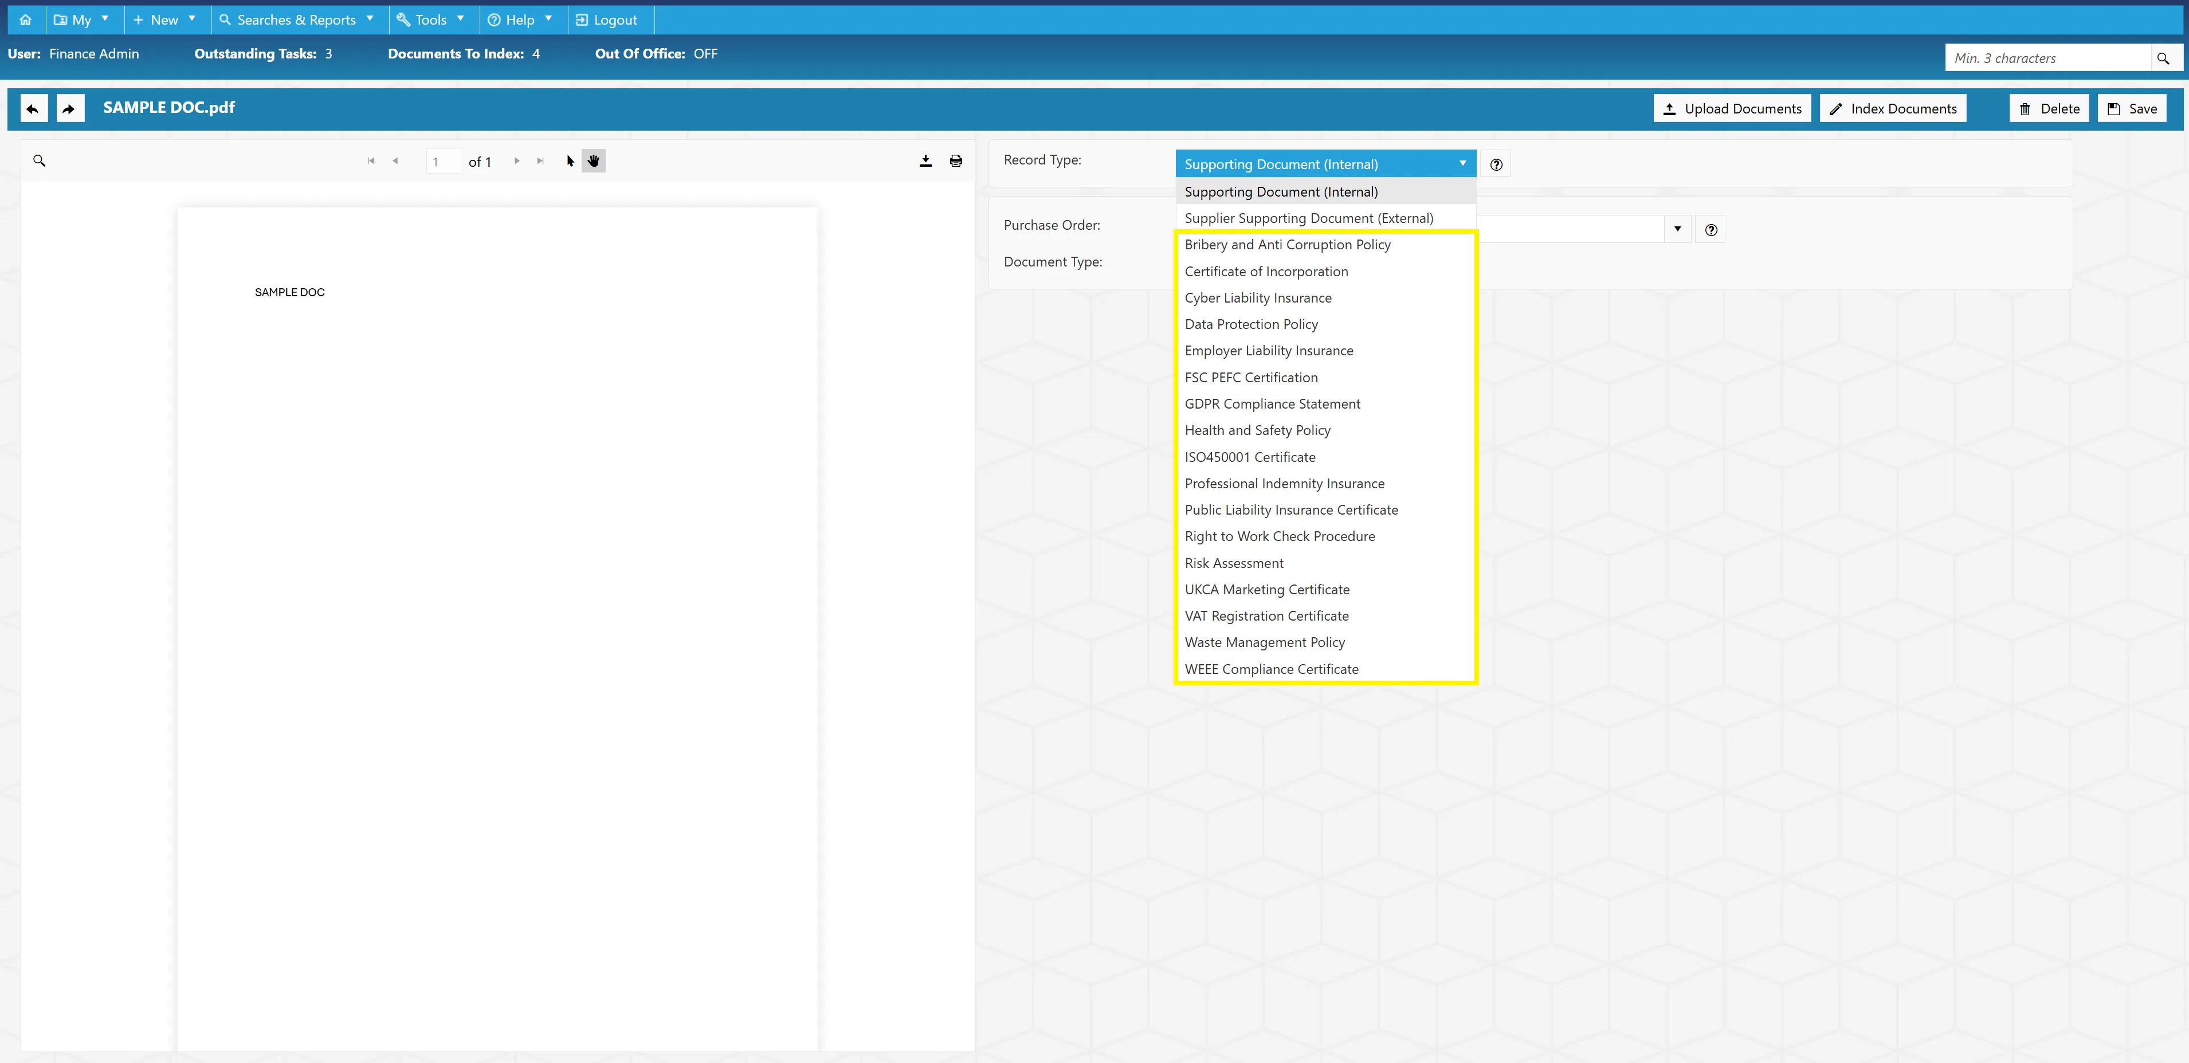Select Supplier Supporting Document (External) option
Image resolution: width=2189 pixels, height=1063 pixels.
click(x=1325, y=218)
